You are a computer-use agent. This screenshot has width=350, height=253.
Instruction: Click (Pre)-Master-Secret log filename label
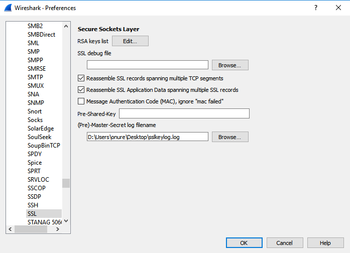click(116, 125)
